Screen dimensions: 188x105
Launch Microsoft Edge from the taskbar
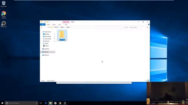pyautogui.click(x=46, y=103)
